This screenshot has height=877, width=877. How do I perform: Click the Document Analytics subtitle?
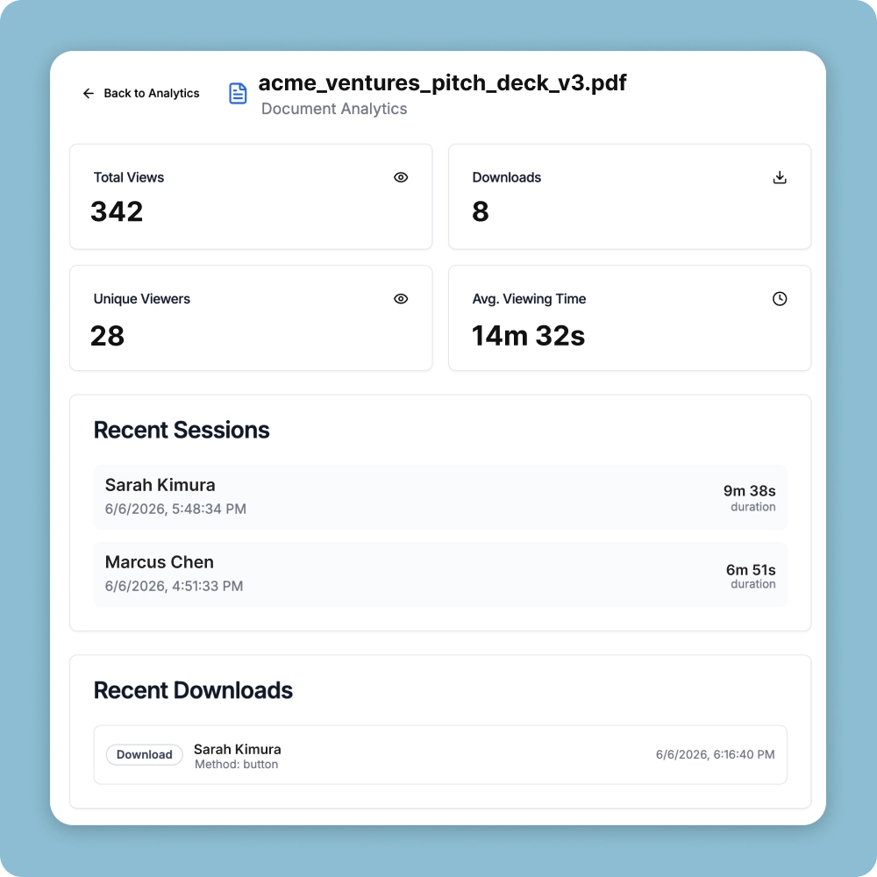coord(334,109)
